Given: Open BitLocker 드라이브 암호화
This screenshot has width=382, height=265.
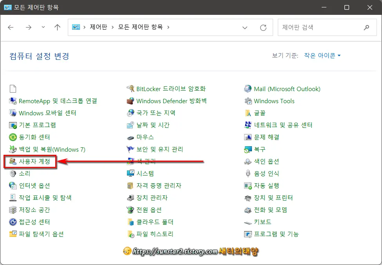Looking at the screenshot, I should click(170, 89).
